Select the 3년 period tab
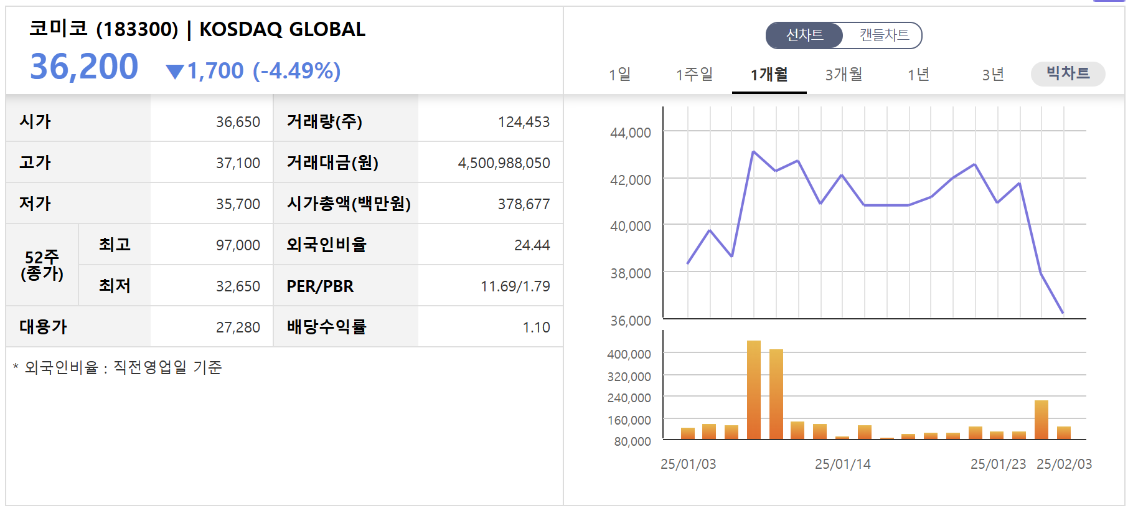The height and width of the screenshot is (518, 1133). [x=994, y=75]
